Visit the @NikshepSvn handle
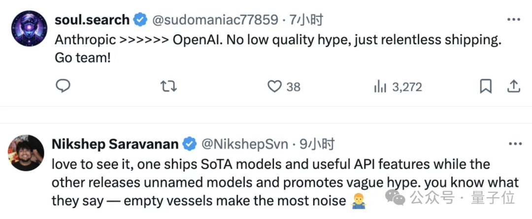 244,144
